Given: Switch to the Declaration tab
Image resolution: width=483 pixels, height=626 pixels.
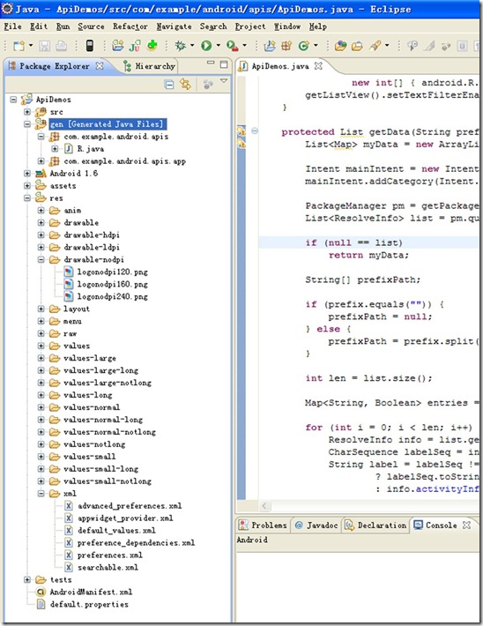Looking at the screenshot, I should [376, 525].
